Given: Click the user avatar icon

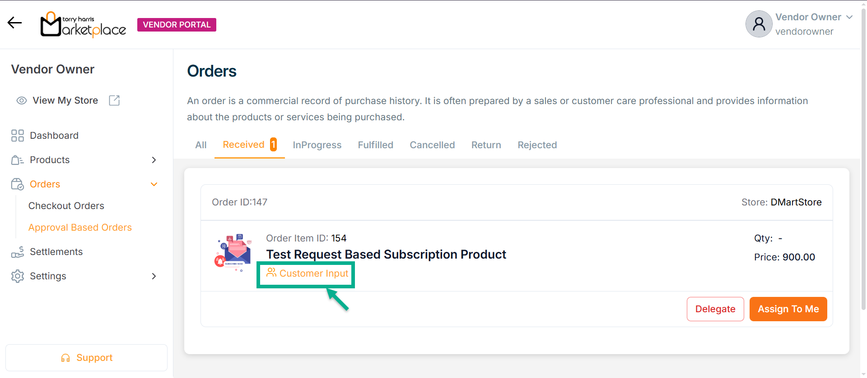Looking at the screenshot, I should [x=759, y=24].
